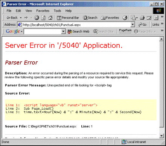Minimize the Internet Explorer window

152,4
